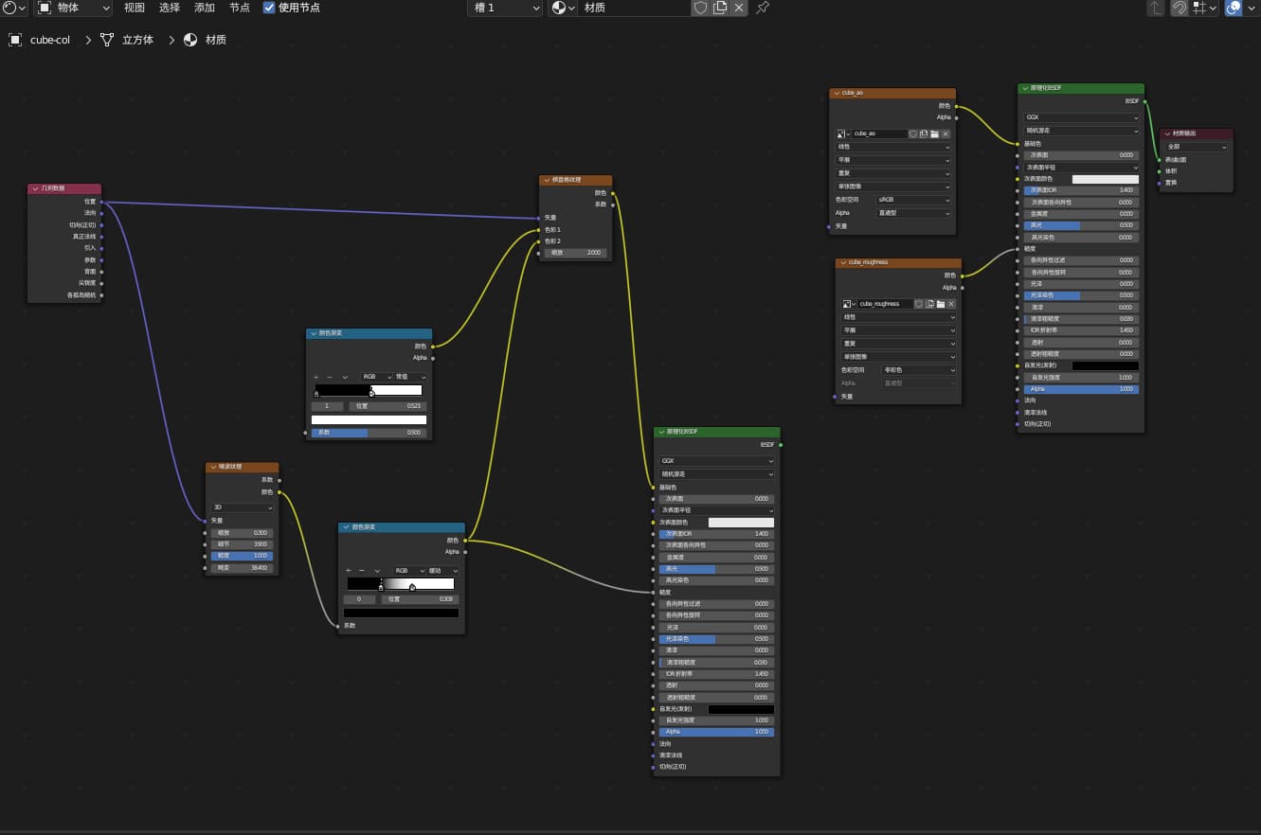Open the 添加 menu

coord(205,8)
